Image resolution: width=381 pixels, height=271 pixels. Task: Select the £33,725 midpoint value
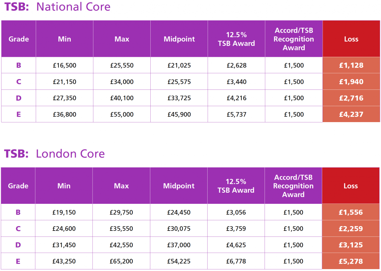(179, 98)
